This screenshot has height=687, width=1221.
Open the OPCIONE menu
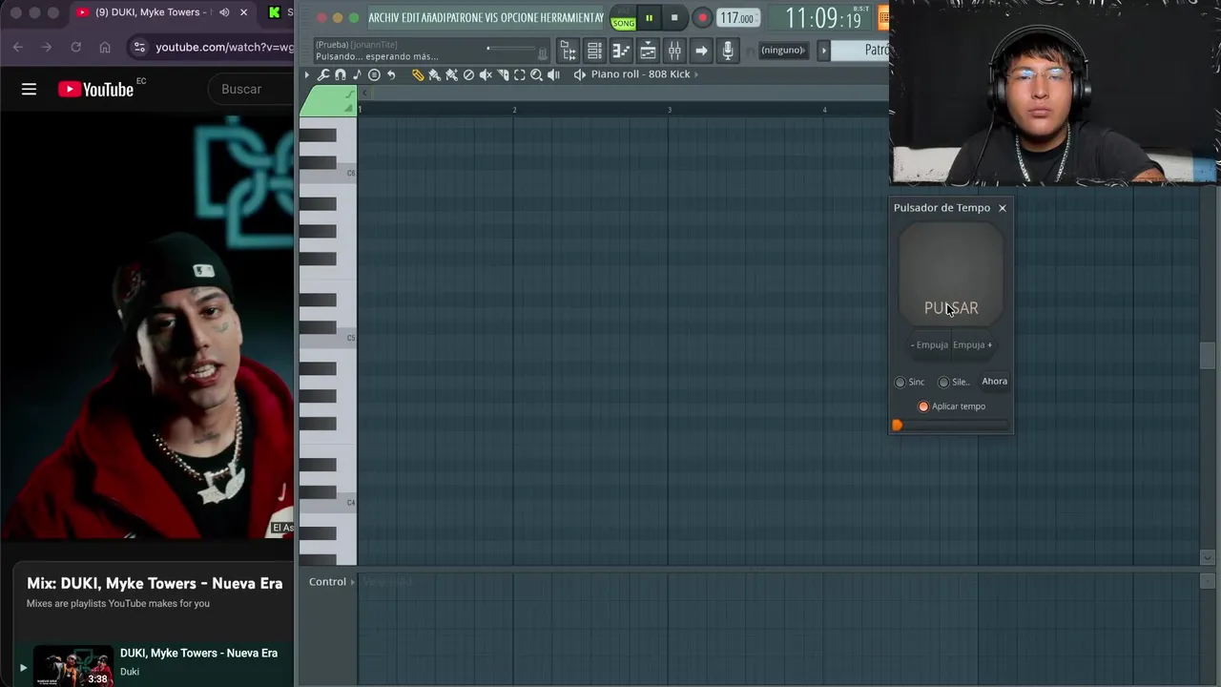520,18
